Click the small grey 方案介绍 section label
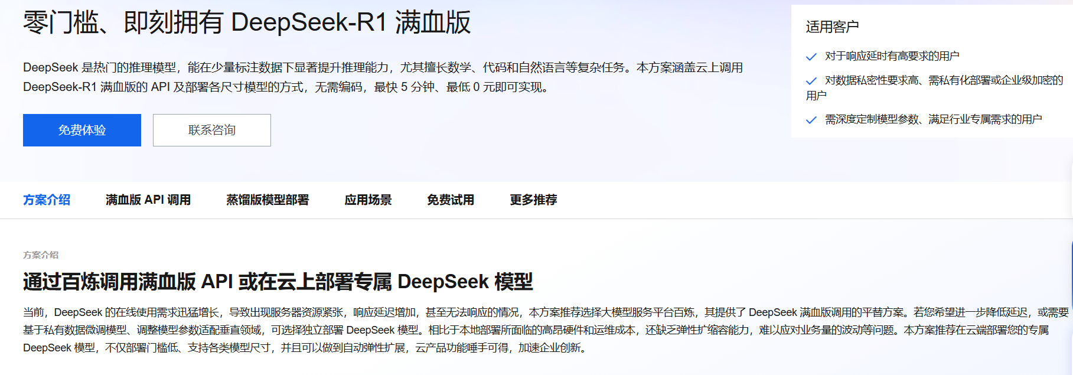 41,255
